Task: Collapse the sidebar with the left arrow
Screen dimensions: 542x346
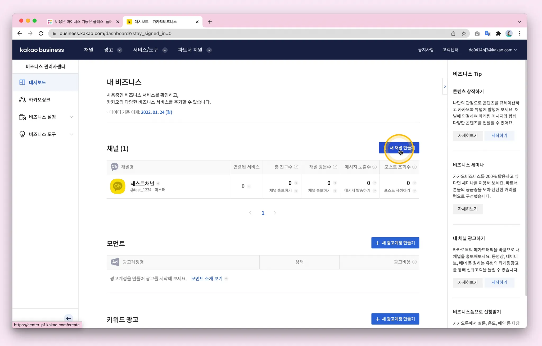Action: 69,318
